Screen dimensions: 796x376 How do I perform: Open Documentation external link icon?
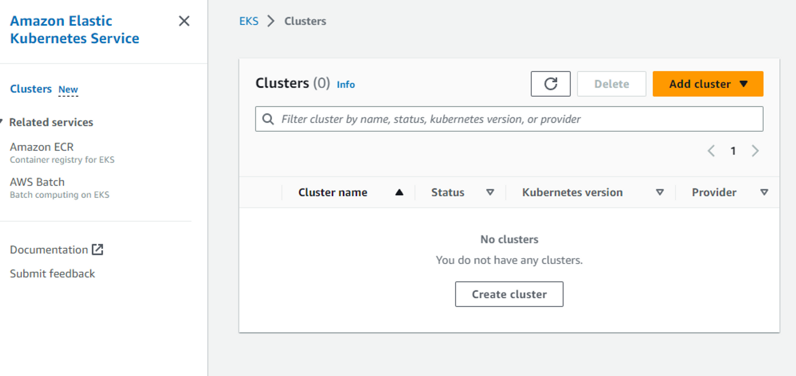(98, 249)
